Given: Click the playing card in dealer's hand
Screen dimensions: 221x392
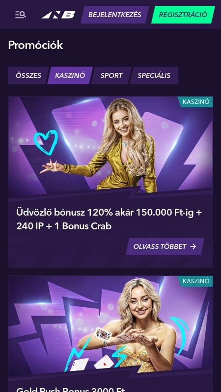Looking at the screenshot, I should (103, 334).
